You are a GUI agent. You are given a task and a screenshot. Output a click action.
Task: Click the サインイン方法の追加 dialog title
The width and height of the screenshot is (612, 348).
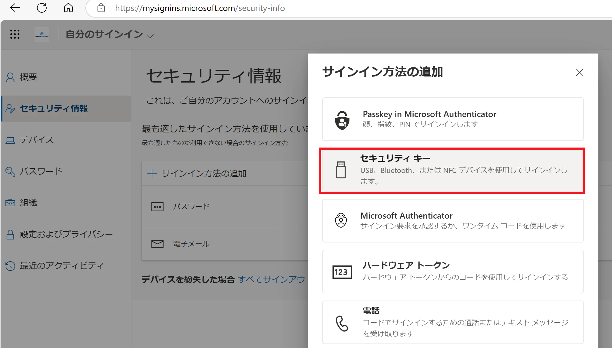(x=382, y=72)
